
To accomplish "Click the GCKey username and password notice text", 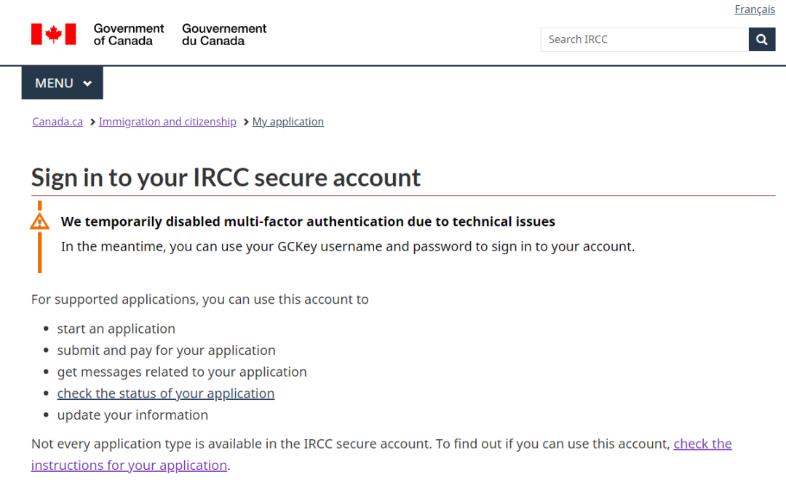I will pos(347,246).
